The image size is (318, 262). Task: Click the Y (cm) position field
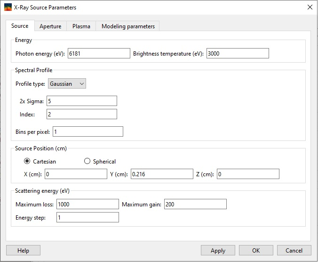(162, 174)
